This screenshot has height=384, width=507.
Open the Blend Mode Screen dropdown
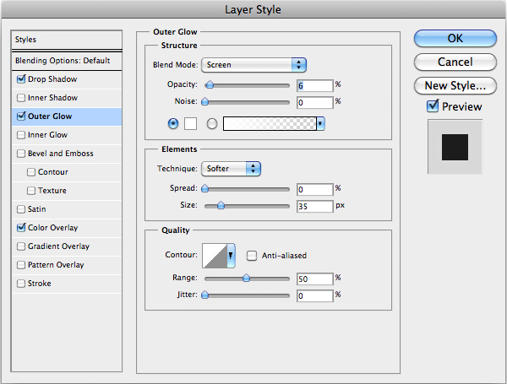(253, 65)
